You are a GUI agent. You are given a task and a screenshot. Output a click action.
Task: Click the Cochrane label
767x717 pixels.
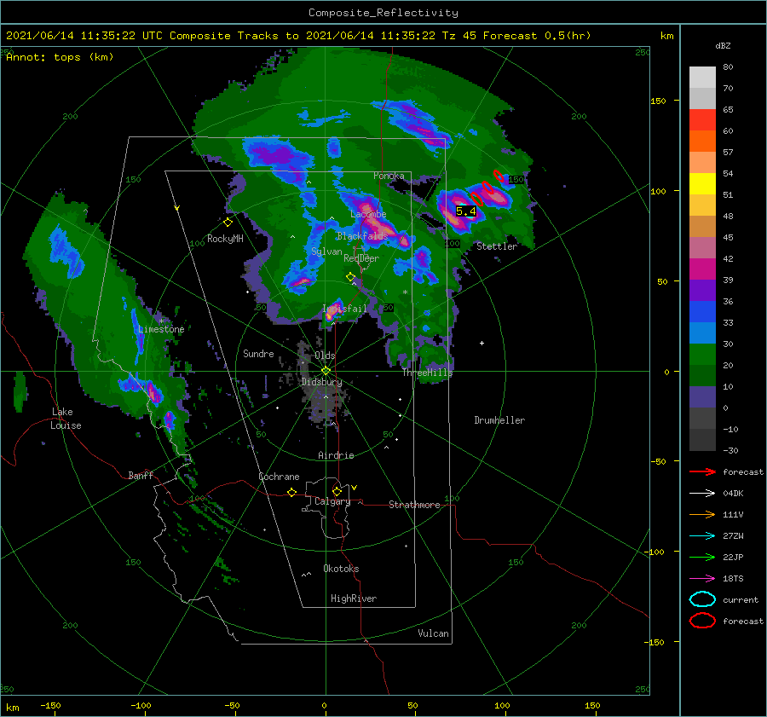click(x=279, y=477)
